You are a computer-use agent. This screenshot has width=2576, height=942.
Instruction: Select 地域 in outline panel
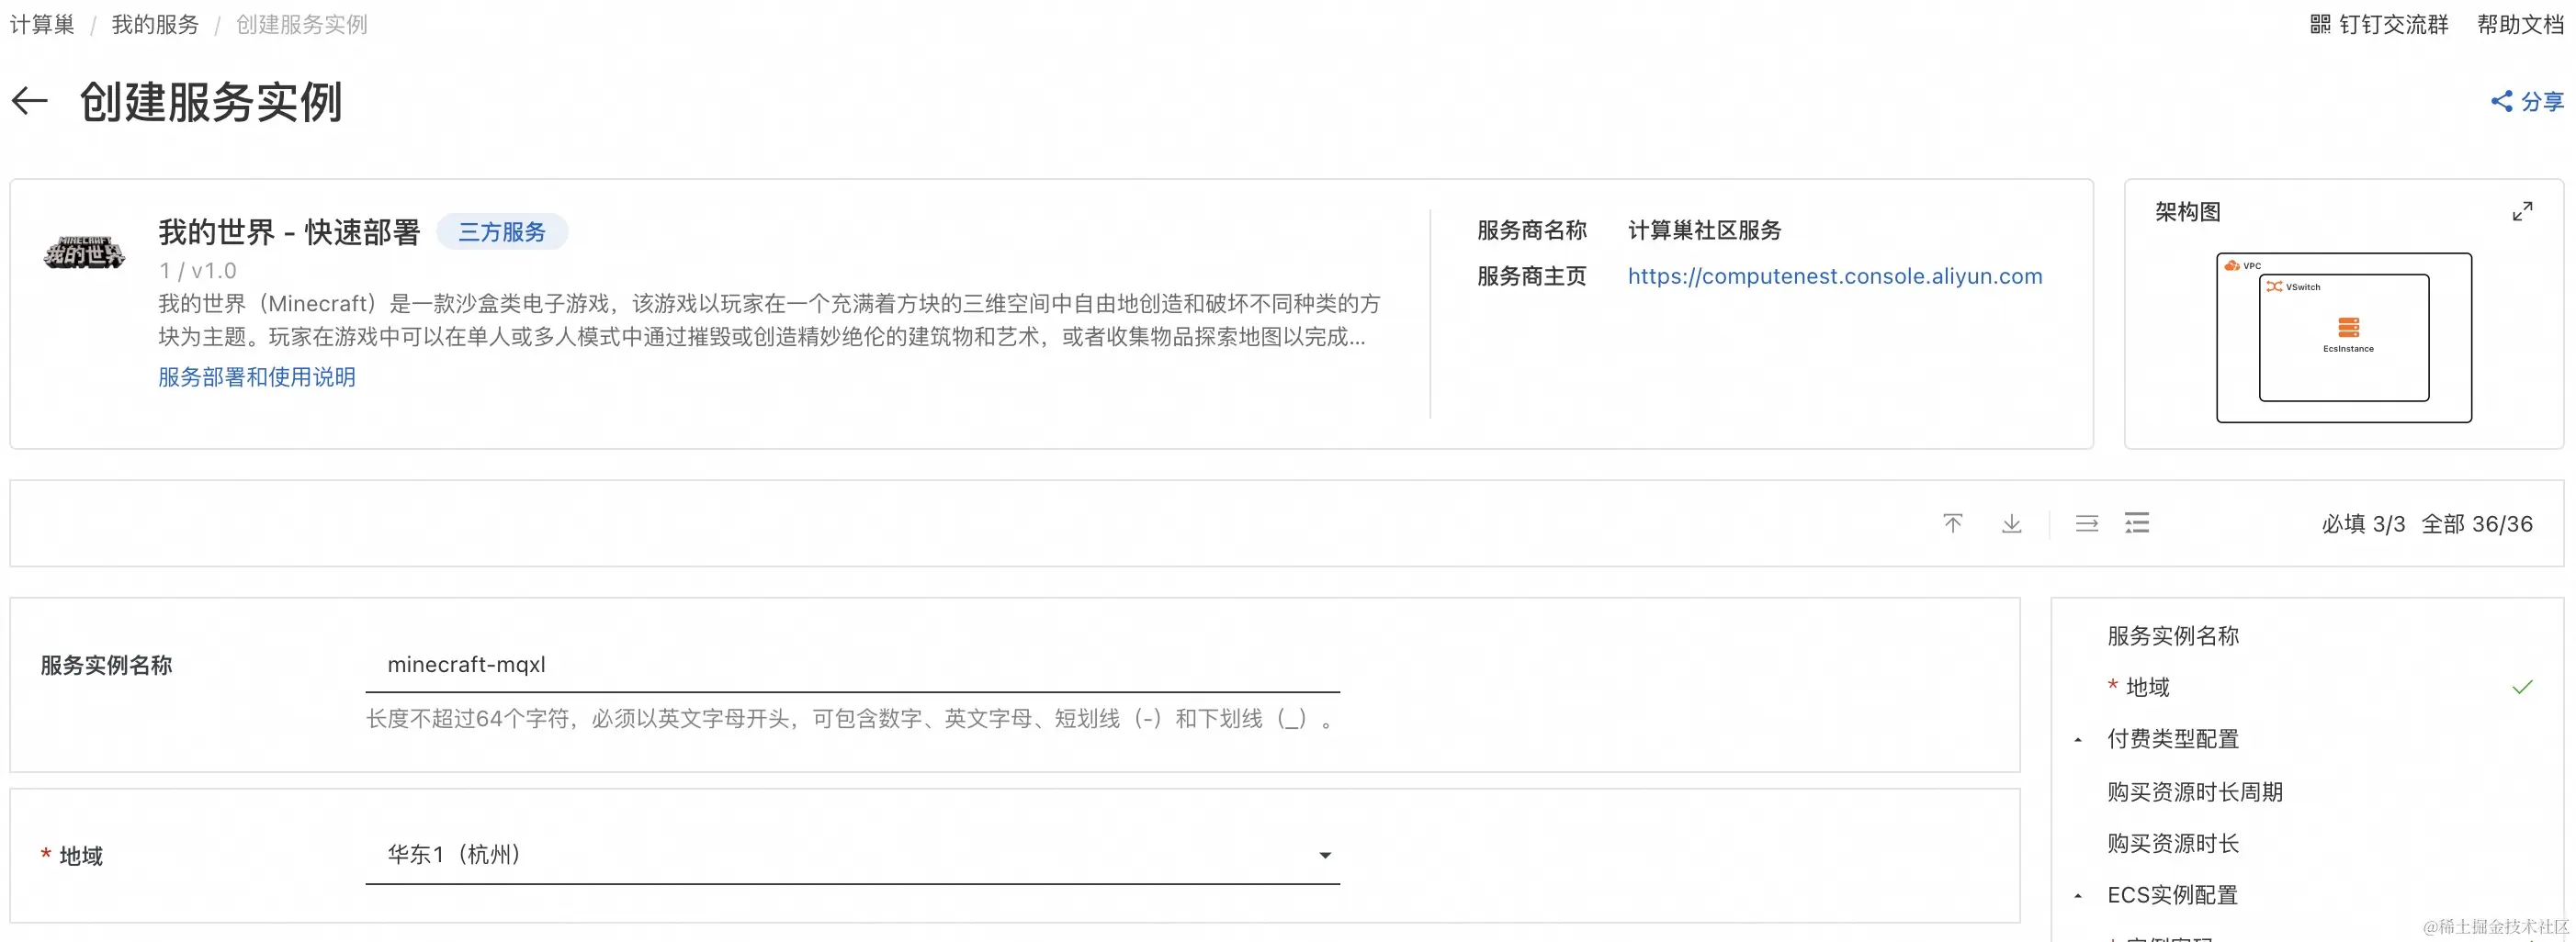tap(2147, 688)
